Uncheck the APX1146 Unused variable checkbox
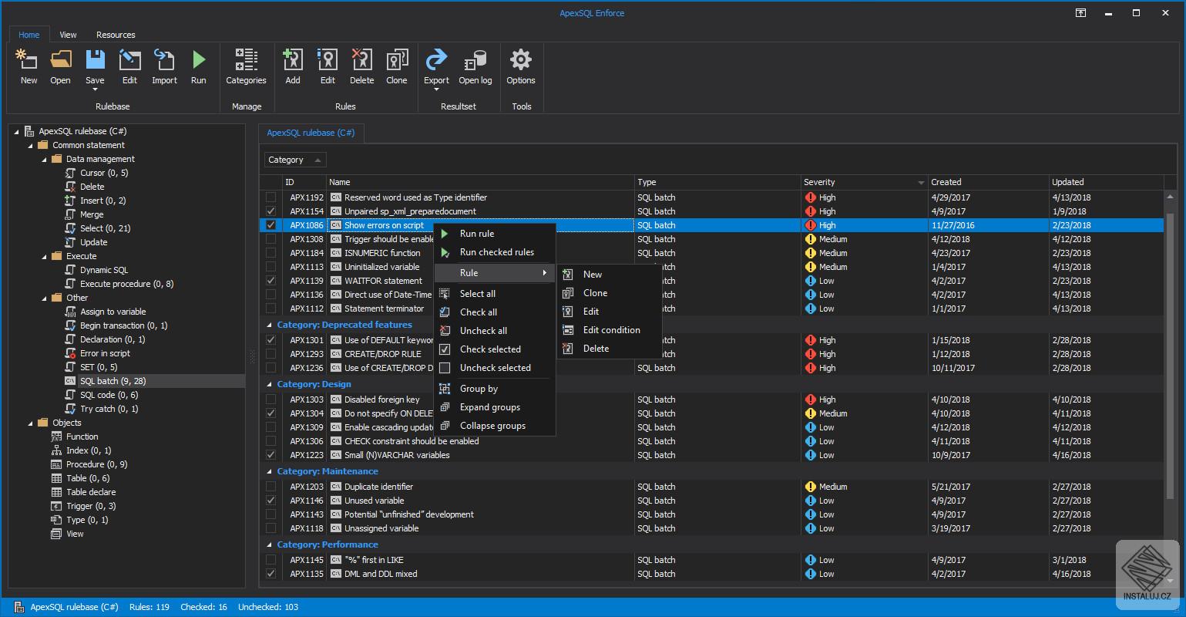1186x617 pixels. [270, 501]
